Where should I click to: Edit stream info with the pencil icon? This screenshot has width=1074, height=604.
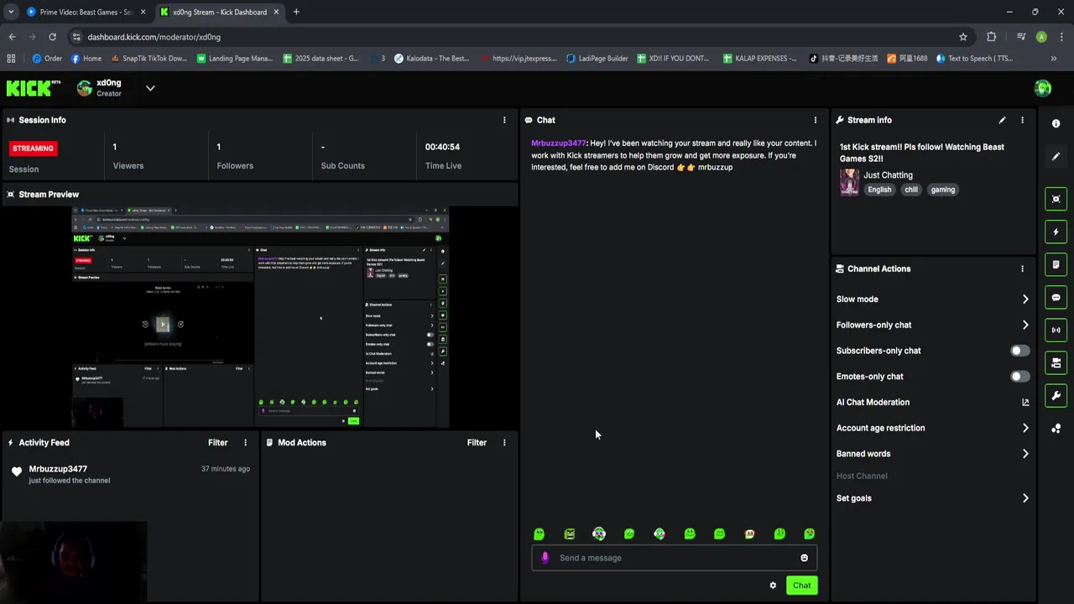click(1002, 120)
